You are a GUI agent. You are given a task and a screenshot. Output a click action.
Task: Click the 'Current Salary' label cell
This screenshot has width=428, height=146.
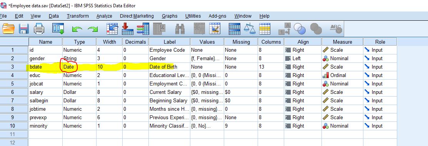coord(170,92)
